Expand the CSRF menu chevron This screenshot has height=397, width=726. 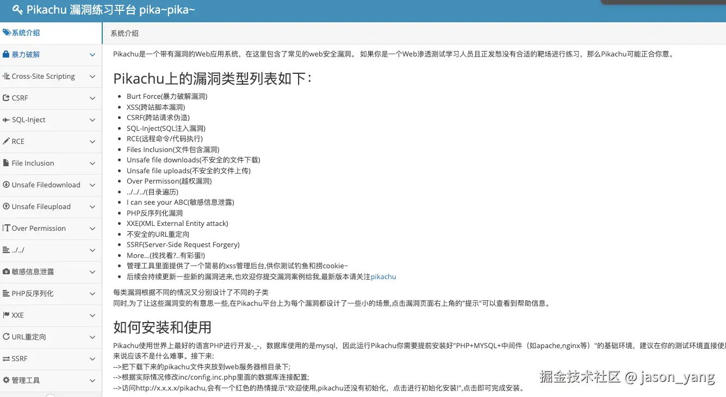point(92,98)
